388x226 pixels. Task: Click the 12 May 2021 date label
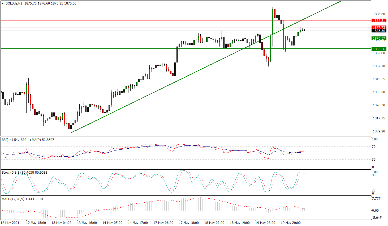(10, 223)
